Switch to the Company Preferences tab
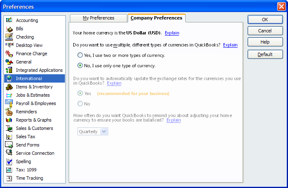This screenshot has height=188, width=288. 156,18
